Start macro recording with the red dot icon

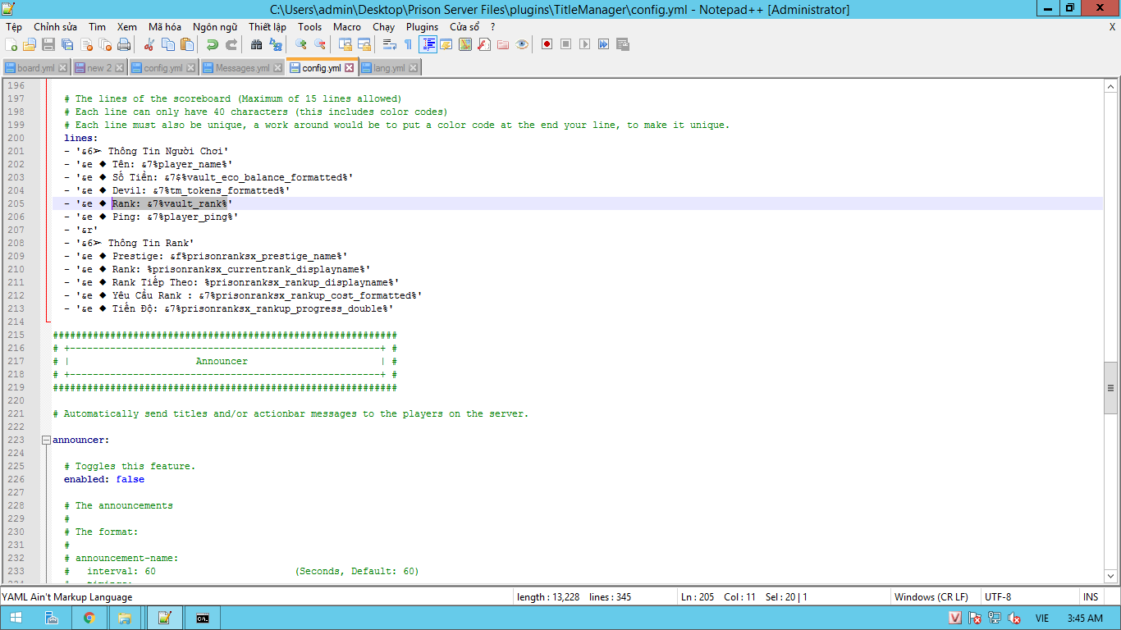pos(547,44)
